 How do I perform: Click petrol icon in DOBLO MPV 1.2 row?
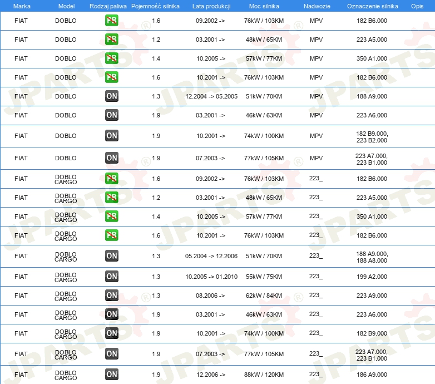(x=111, y=40)
